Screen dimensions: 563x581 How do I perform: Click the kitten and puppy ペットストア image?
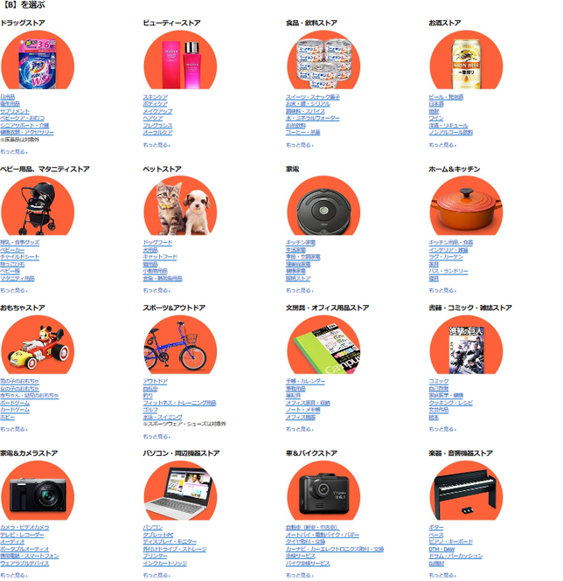click(x=180, y=205)
